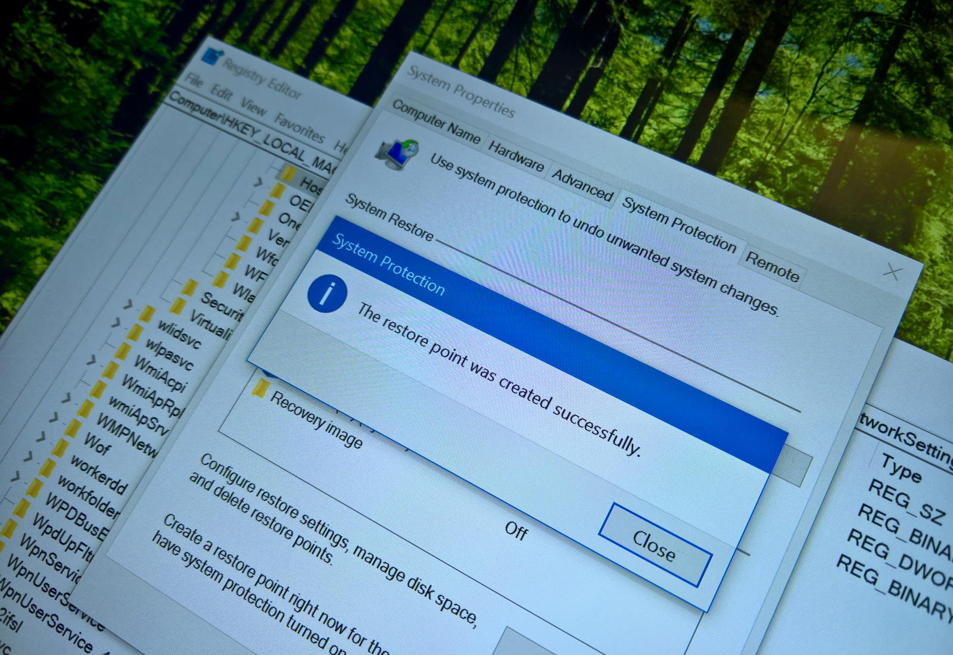
Task: Click folder icon beside OE key
Action: (x=278, y=191)
